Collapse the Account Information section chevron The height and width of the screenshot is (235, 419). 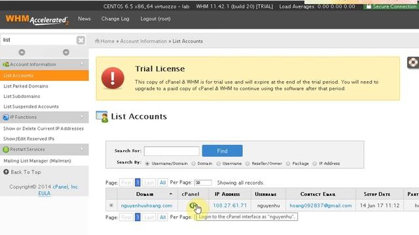[82, 64]
